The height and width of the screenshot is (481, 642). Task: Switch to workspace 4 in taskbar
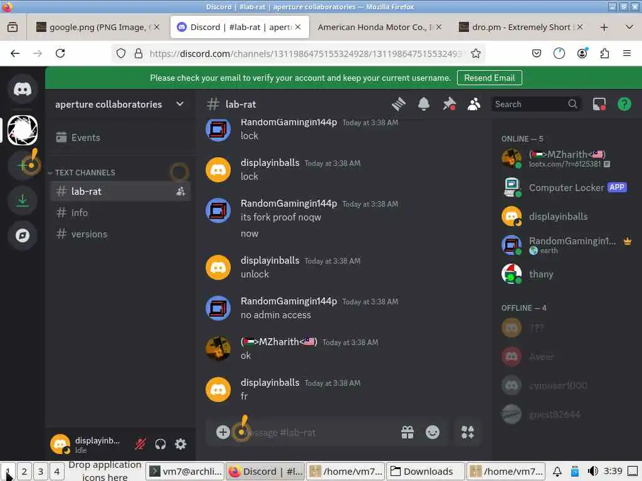tap(57, 472)
